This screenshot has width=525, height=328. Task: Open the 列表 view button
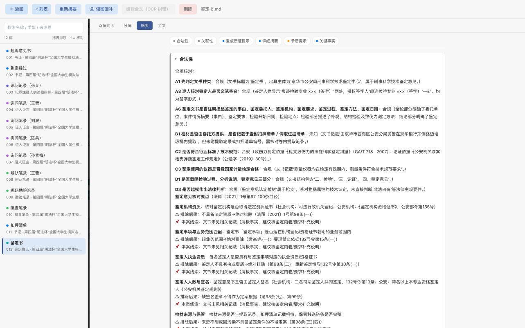(x=41, y=9)
